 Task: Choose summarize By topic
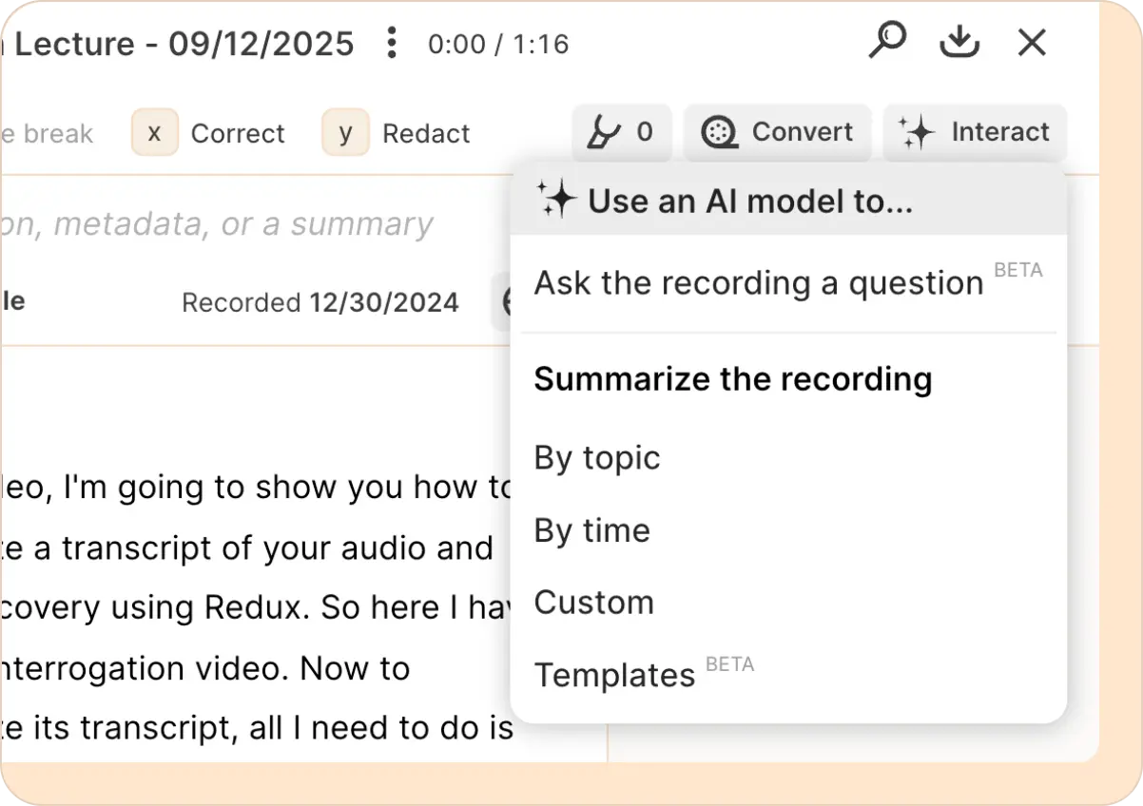pyautogui.click(x=597, y=458)
